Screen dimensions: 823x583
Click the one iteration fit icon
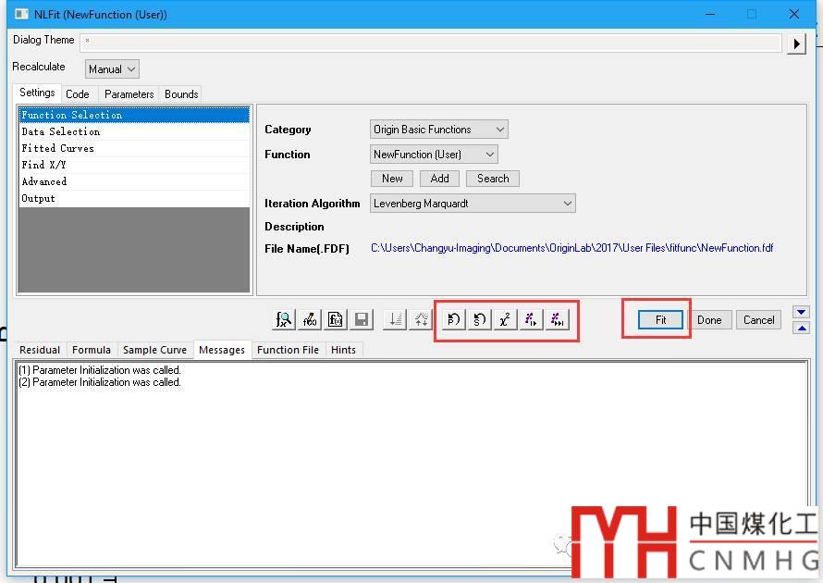point(530,320)
